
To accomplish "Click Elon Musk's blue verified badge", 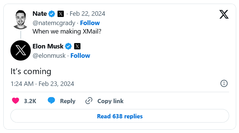I will (68, 46).
